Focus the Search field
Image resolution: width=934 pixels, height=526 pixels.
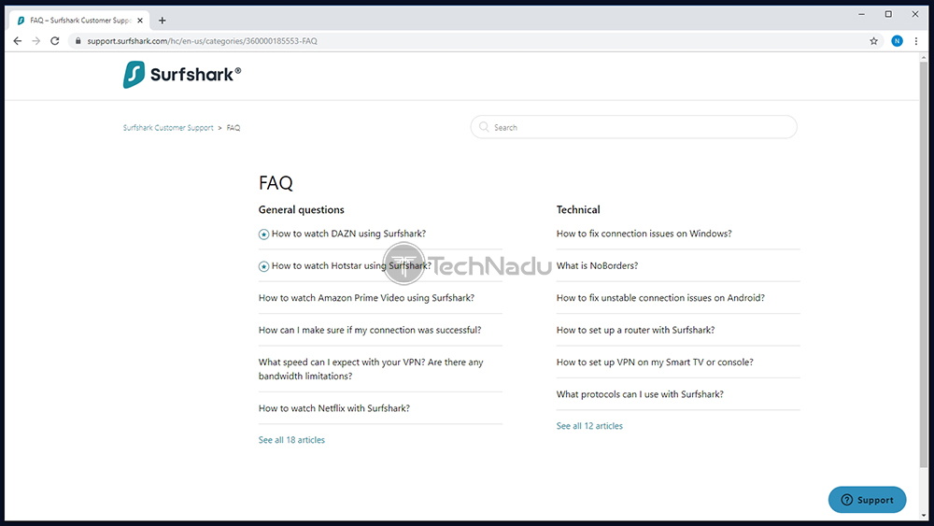[x=634, y=127]
